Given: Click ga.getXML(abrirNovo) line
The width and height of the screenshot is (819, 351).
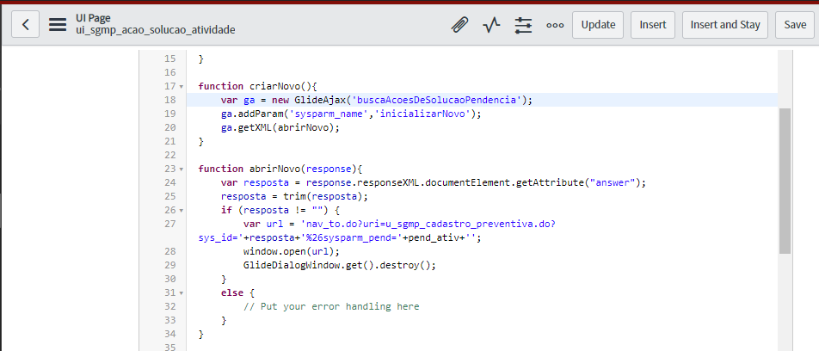Looking at the screenshot, I should [280, 127].
